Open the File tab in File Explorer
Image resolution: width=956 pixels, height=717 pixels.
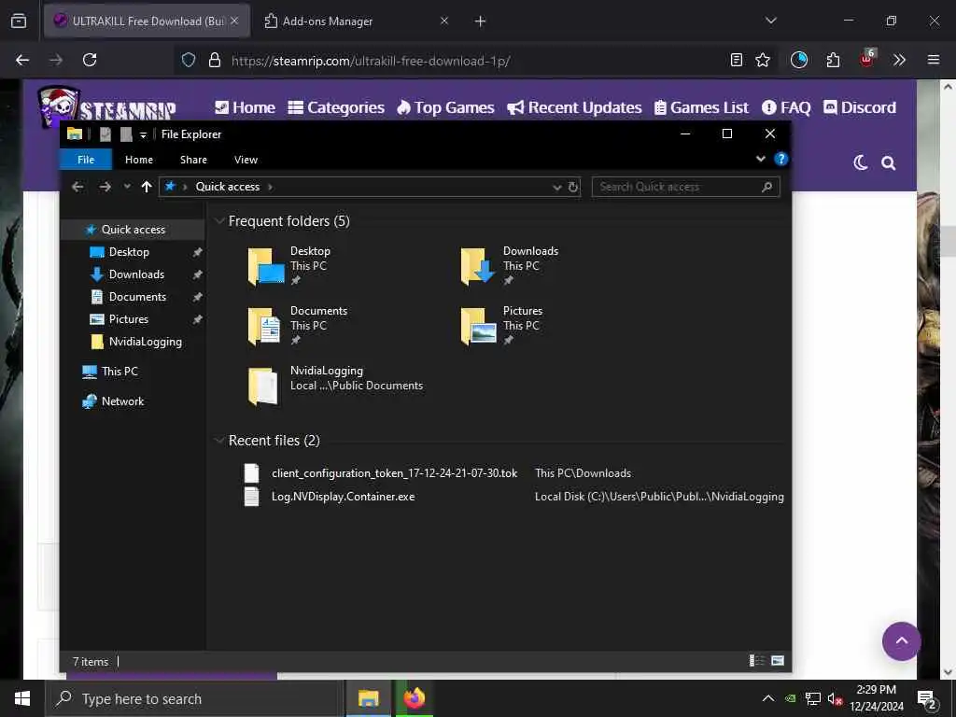point(86,160)
